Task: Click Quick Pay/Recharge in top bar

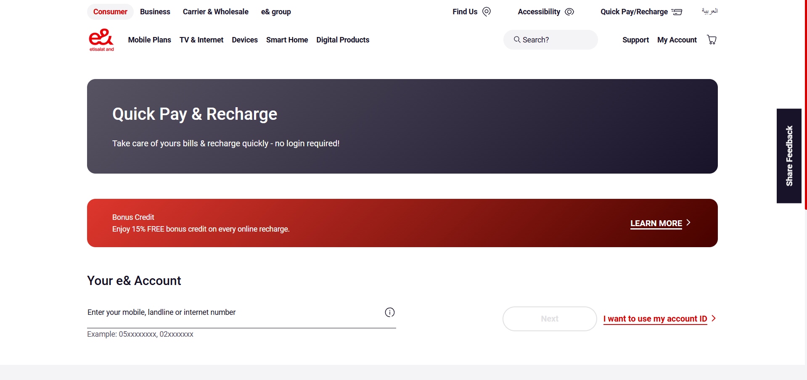Action: click(x=634, y=12)
